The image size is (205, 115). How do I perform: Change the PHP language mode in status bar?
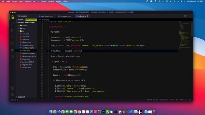pos(182,100)
